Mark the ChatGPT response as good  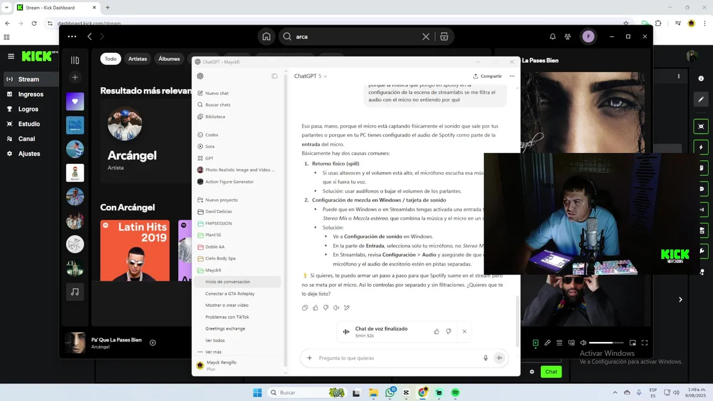coord(315,308)
